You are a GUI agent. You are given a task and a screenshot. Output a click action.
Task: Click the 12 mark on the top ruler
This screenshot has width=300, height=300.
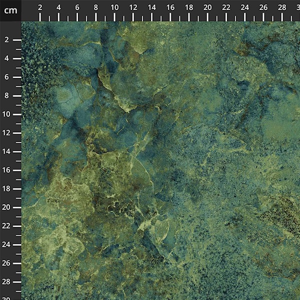tap(133, 7)
